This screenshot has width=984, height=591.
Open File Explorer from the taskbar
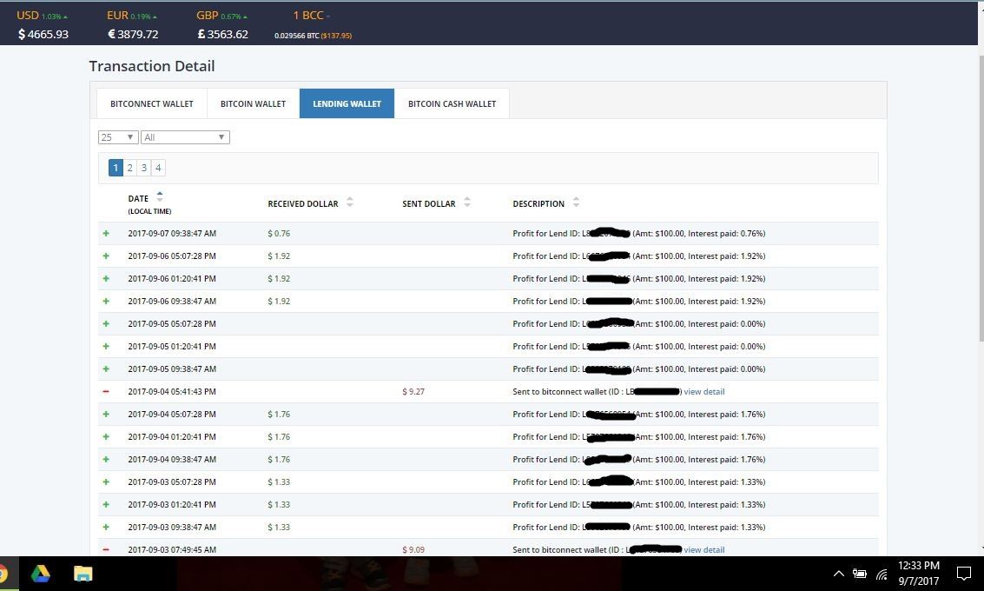point(83,574)
